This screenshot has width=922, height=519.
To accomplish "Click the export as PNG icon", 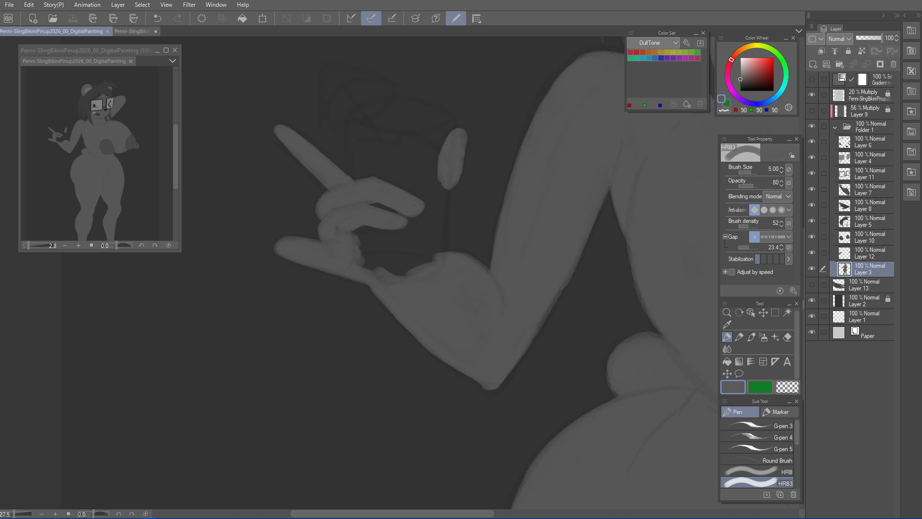I will coord(113,18).
